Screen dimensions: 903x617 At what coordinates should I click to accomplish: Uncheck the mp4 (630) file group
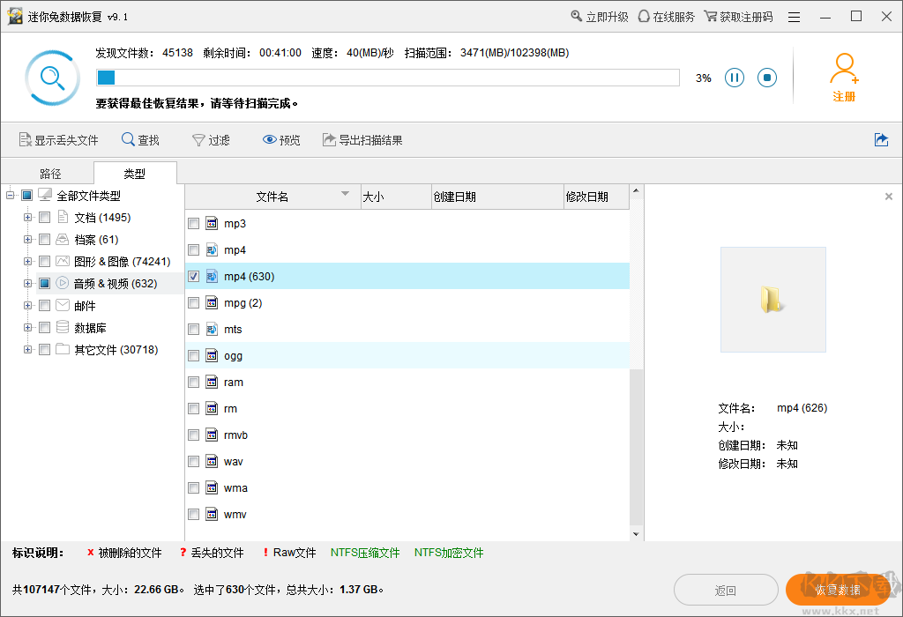[191, 276]
